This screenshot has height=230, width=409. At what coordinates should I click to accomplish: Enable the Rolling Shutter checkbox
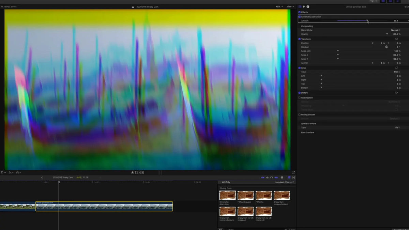coord(300,115)
